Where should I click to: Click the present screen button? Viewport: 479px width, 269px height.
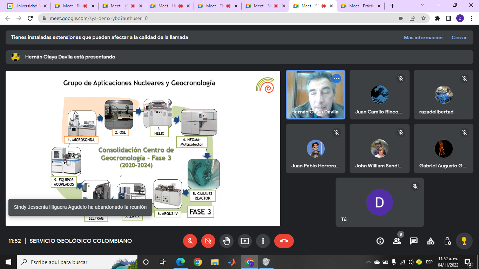(x=245, y=241)
